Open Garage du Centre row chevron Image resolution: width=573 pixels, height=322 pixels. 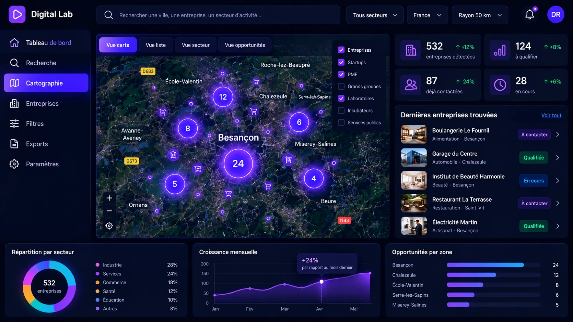tap(558, 158)
